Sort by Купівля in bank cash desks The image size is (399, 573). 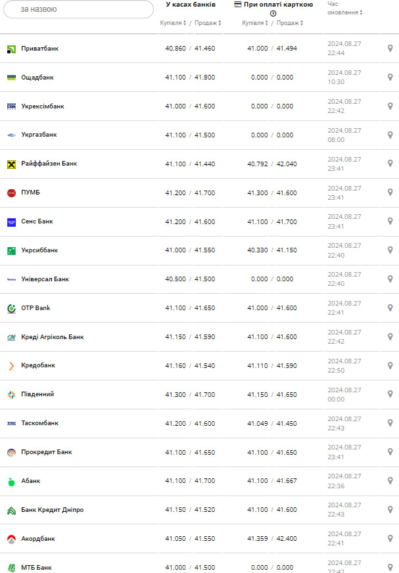point(174,23)
